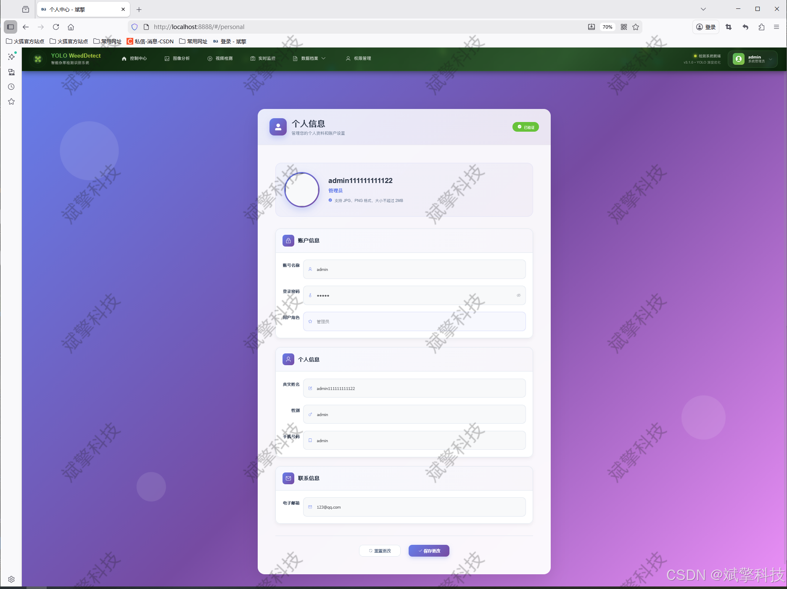Open sidebar history clock icon
Viewport: 787px width, 589px height.
click(11, 87)
